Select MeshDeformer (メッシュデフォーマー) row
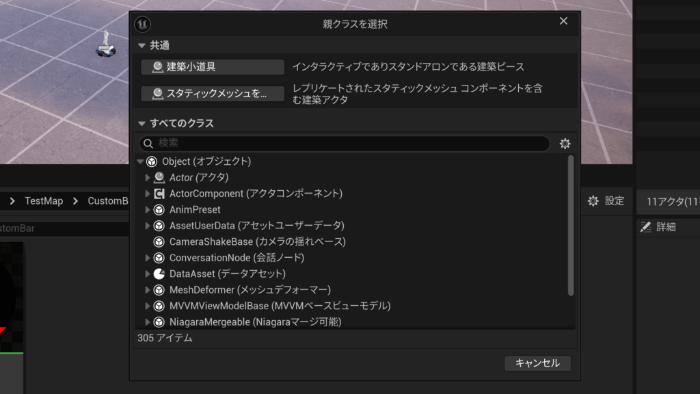The image size is (700, 394). (x=351, y=290)
